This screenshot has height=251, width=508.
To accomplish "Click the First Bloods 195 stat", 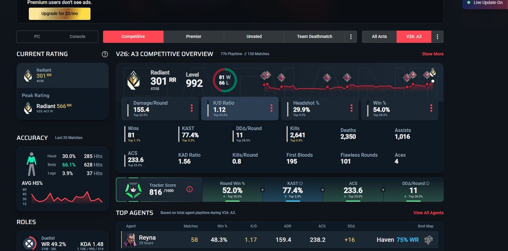I will click(299, 158).
